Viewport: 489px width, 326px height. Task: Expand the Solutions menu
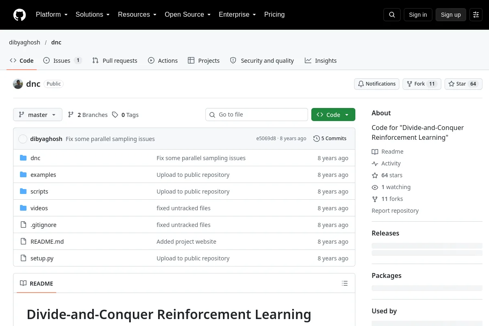[93, 15]
